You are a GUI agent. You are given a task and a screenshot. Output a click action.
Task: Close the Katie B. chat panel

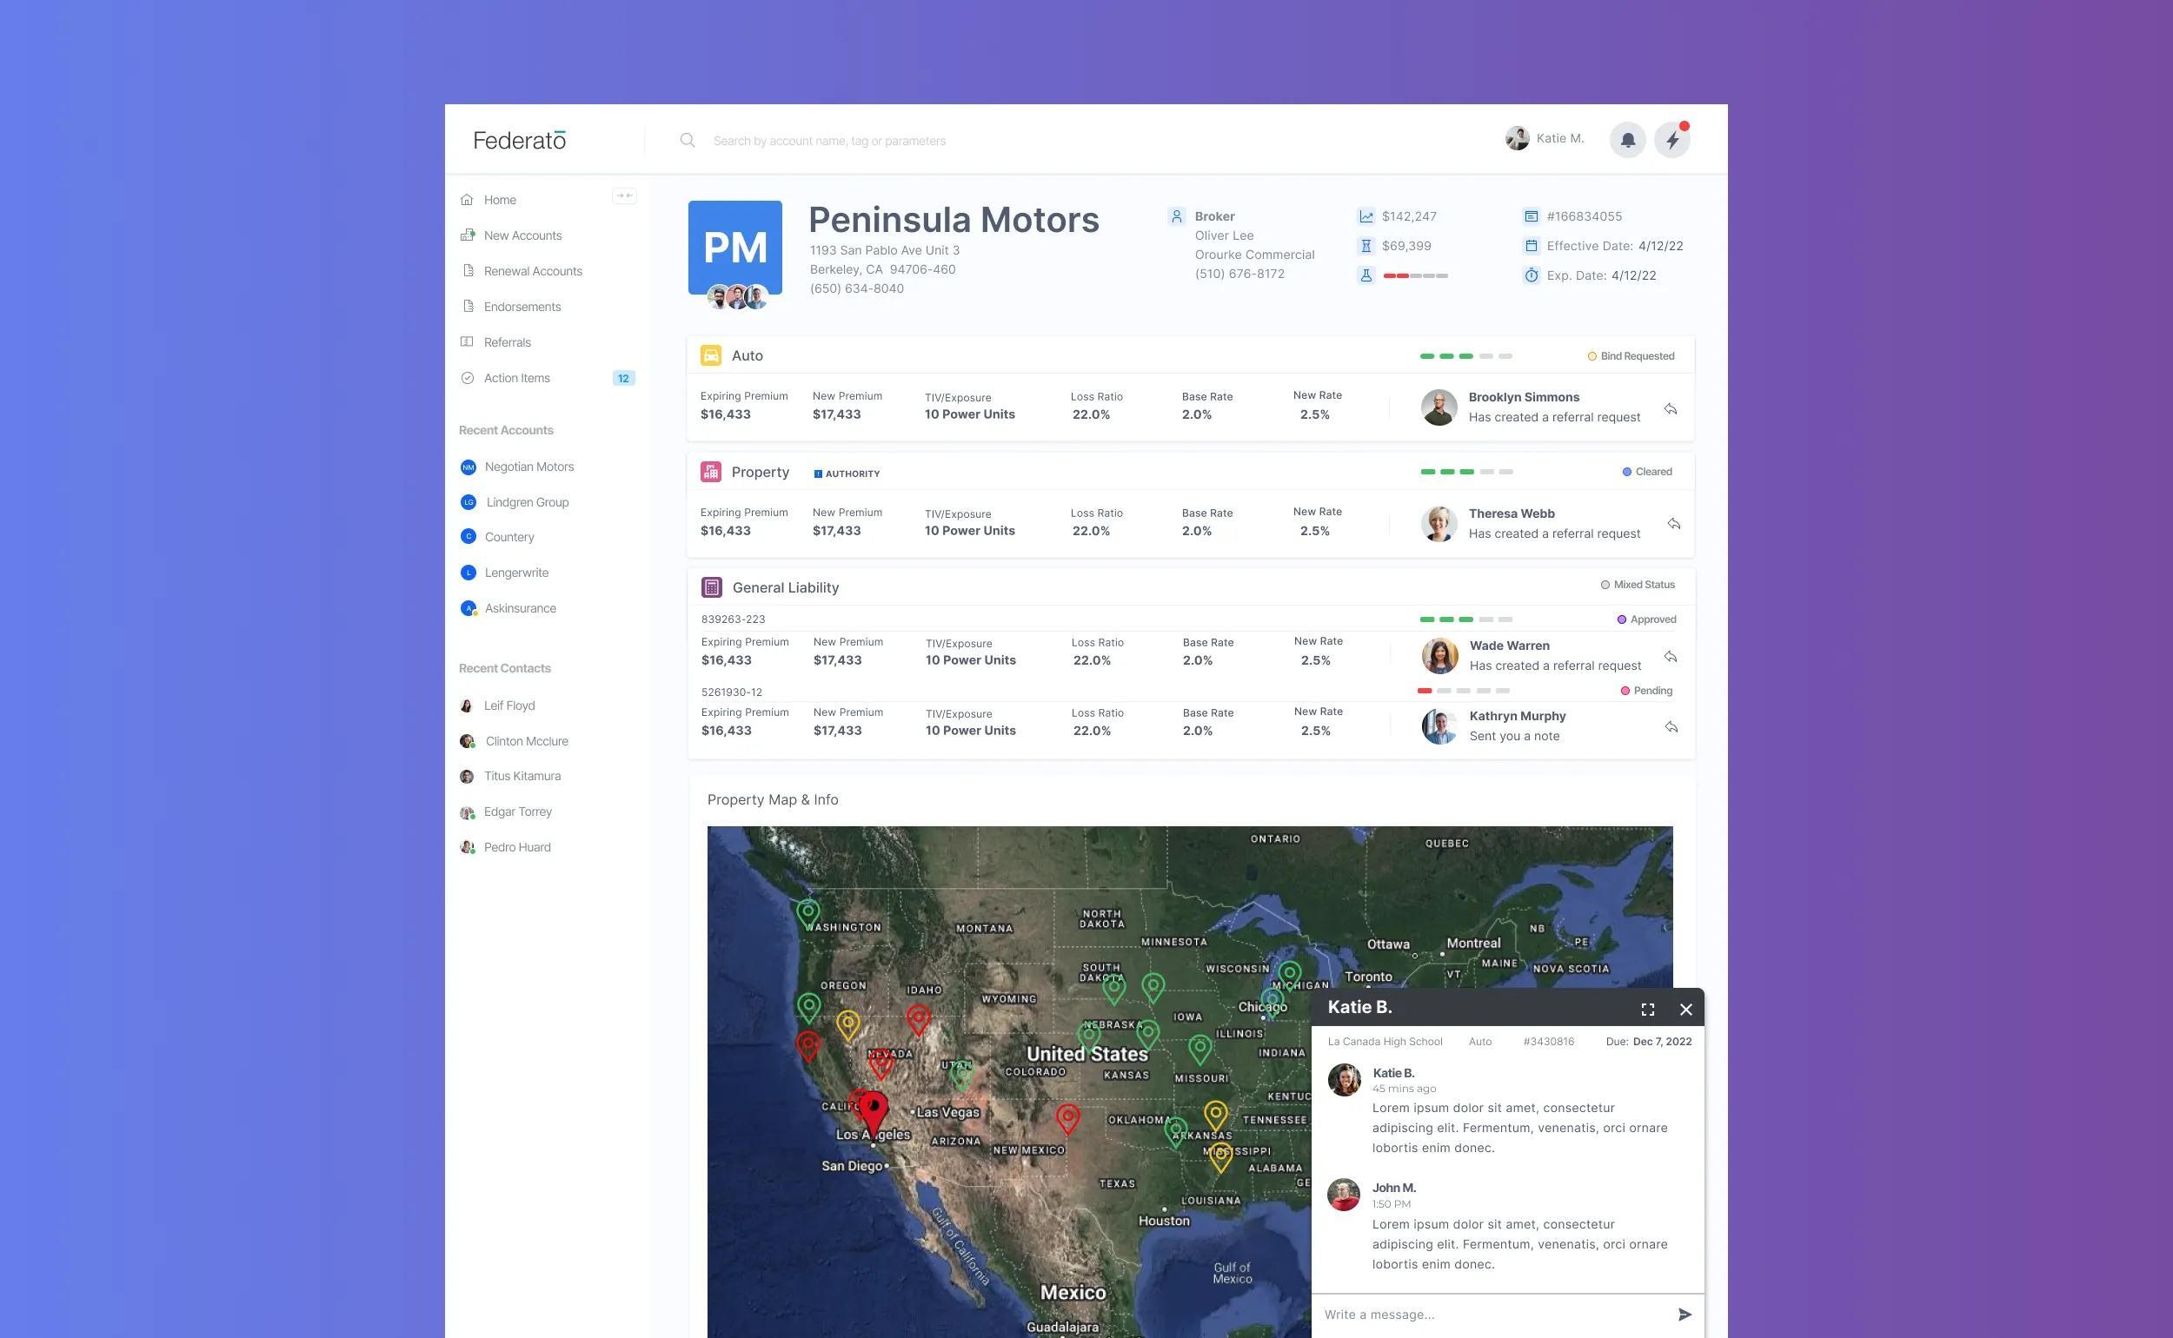coord(1685,1009)
